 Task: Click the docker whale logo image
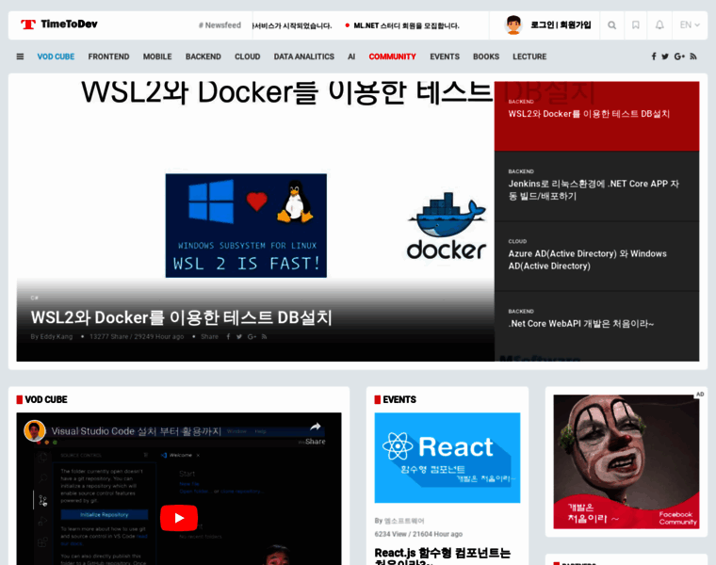[447, 225]
